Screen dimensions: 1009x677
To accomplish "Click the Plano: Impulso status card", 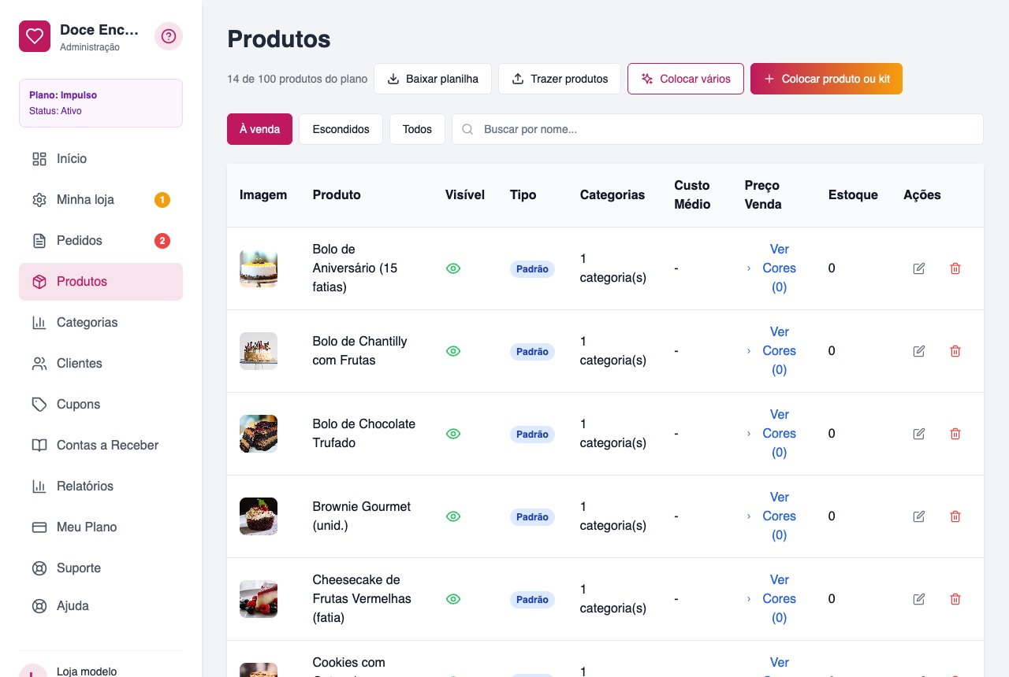I will (x=101, y=103).
